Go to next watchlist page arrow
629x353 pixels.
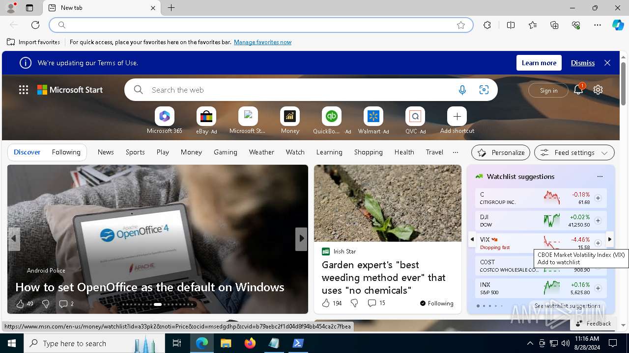(610, 239)
